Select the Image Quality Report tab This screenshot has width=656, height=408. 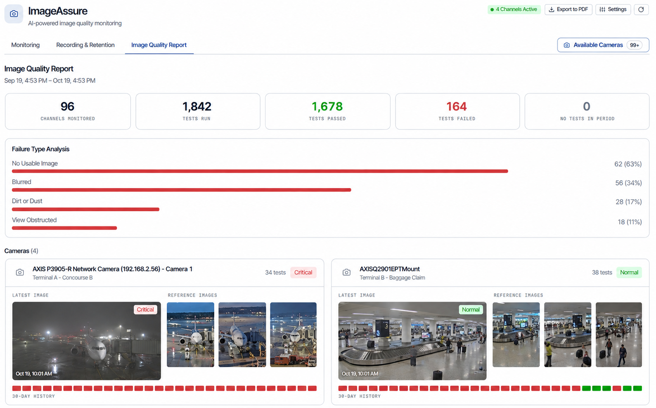click(x=159, y=45)
